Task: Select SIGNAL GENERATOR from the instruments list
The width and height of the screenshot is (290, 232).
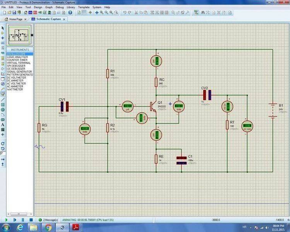Action: click(x=19, y=71)
